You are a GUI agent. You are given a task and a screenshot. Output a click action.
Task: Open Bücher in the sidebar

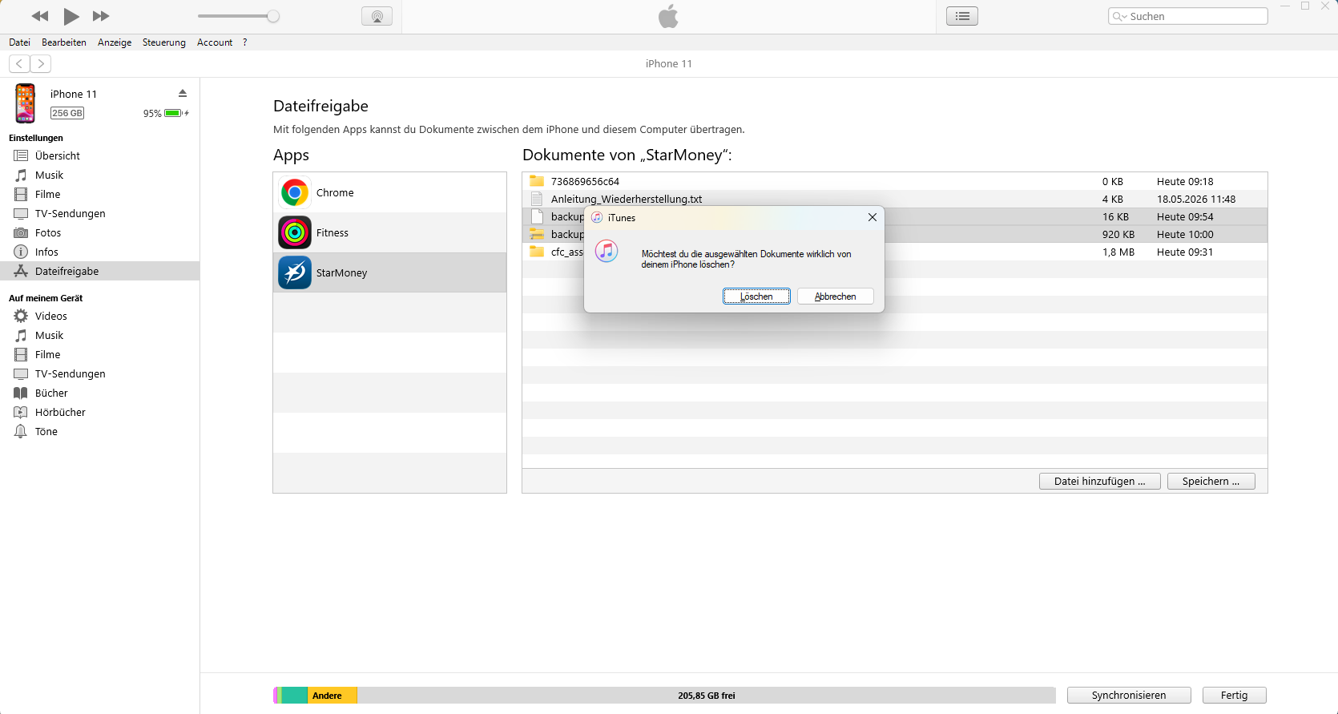point(99,393)
